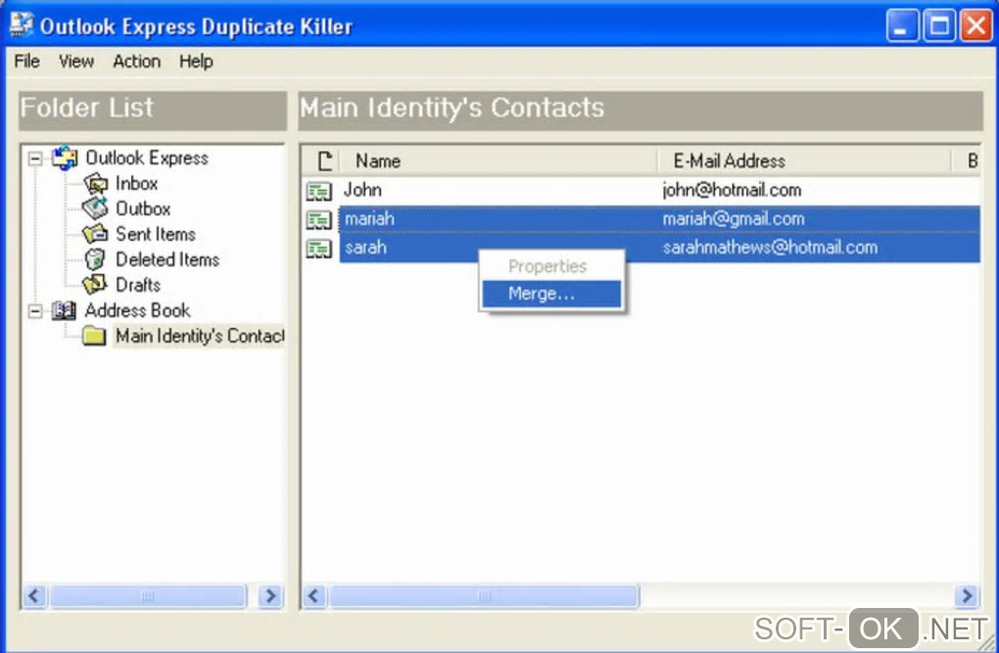Click the contact card icon next to sarah
The width and height of the screenshot is (999, 653).
(x=319, y=248)
